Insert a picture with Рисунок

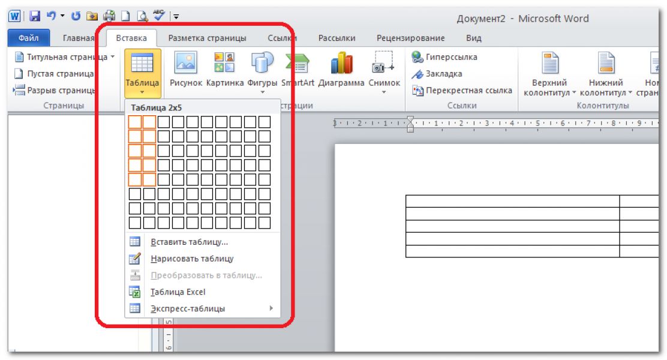tap(186, 70)
